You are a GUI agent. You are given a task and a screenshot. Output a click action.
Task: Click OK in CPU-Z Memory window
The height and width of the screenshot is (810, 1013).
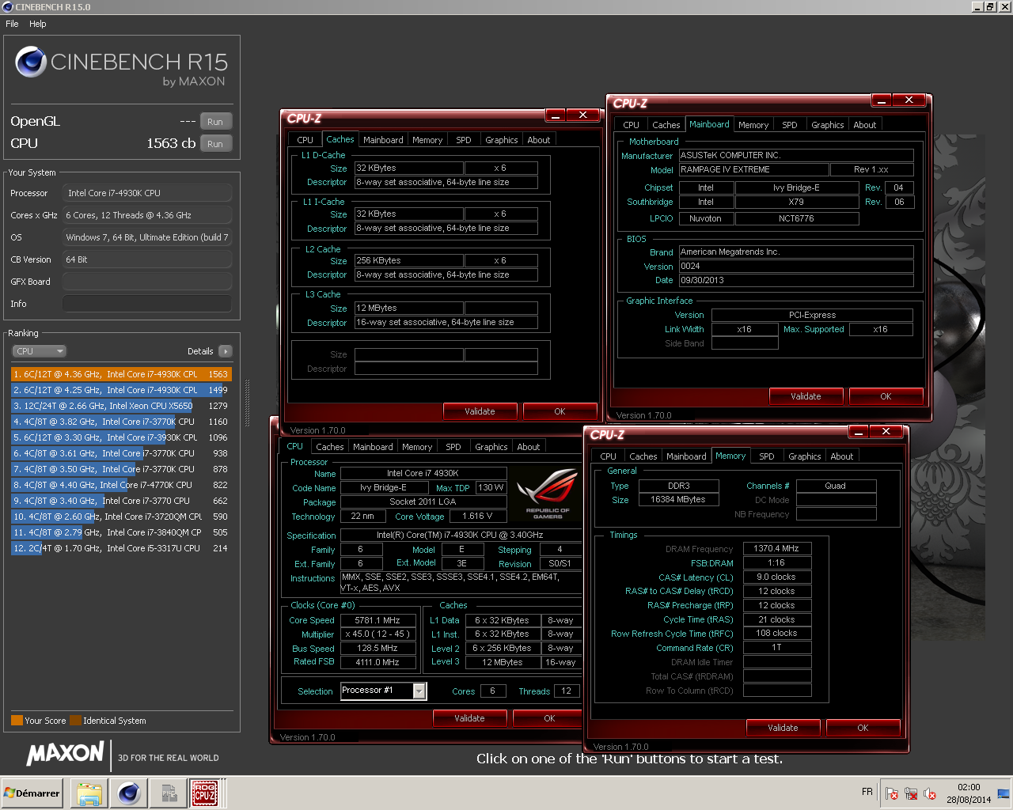click(x=863, y=728)
